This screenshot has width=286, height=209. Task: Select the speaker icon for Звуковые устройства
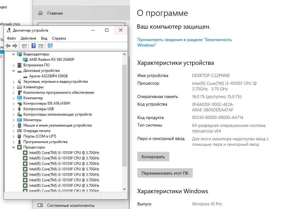[19, 82]
